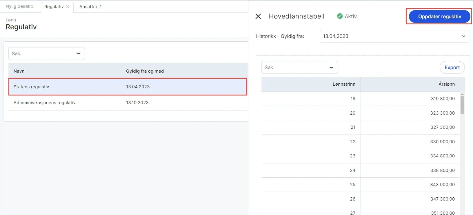Focus the Søk field in Regulativ list
Screen dimensions: 473x215
click(x=40, y=54)
